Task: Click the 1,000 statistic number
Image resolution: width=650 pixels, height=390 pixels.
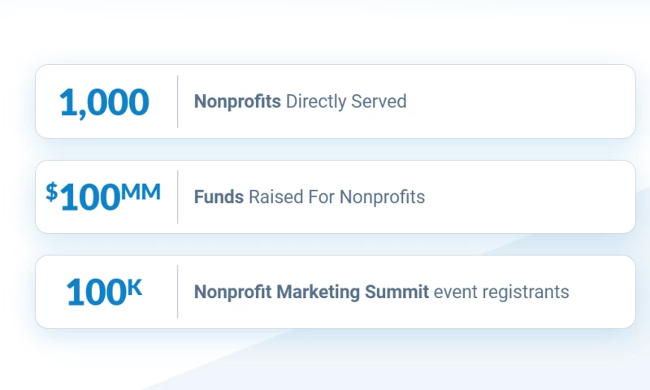Action: (x=104, y=102)
